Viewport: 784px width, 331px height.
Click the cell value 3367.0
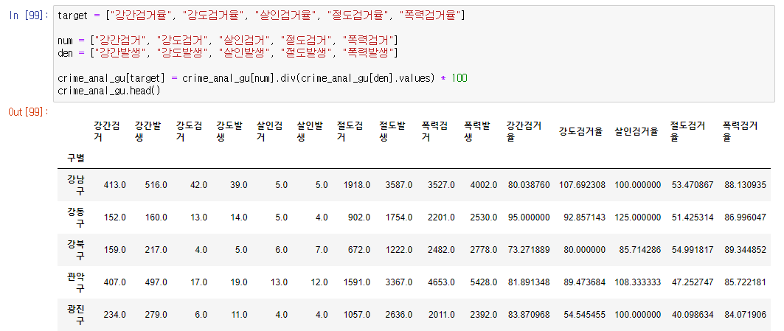(398, 282)
